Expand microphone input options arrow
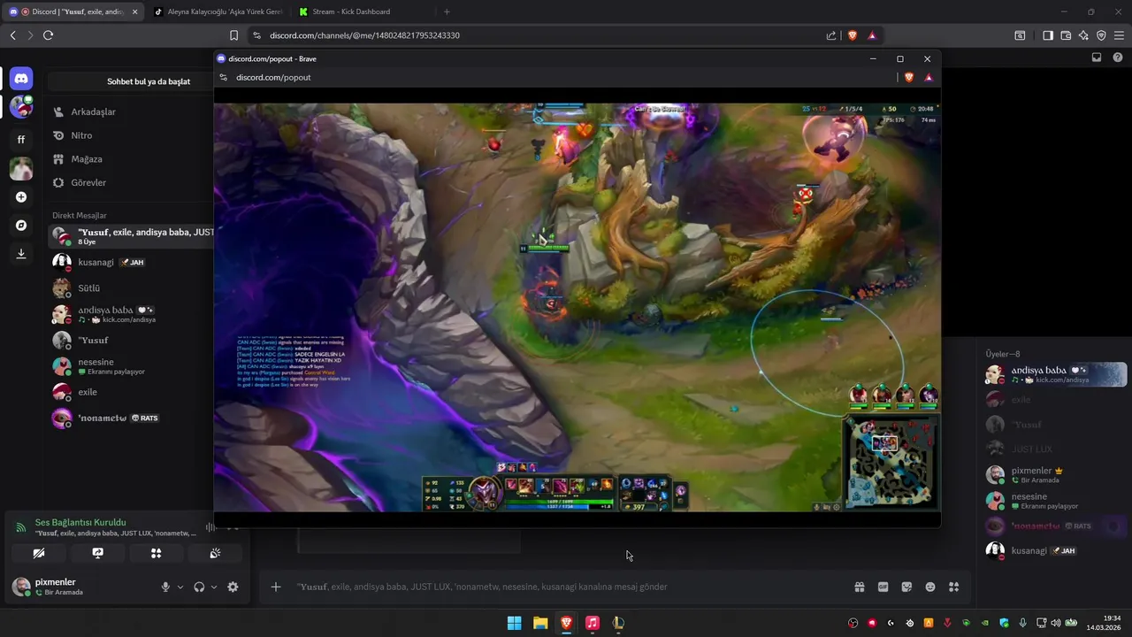The height and width of the screenshot is (637, 1132). 180,587
